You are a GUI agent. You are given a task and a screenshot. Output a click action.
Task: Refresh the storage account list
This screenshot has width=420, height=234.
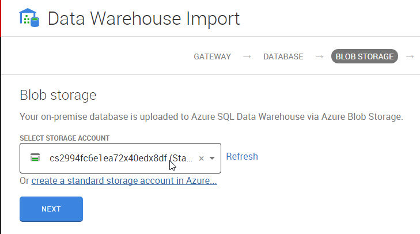tap(242, 156)
